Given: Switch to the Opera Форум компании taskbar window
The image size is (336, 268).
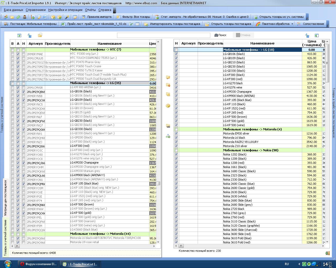Looking at the screenshot, I should (x=39, y=264).
